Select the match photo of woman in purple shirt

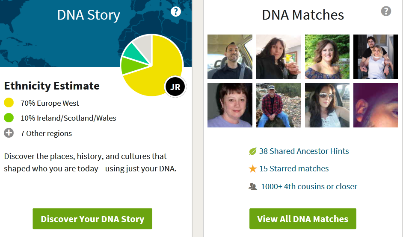pyautogui.click(x=230, y=105)
